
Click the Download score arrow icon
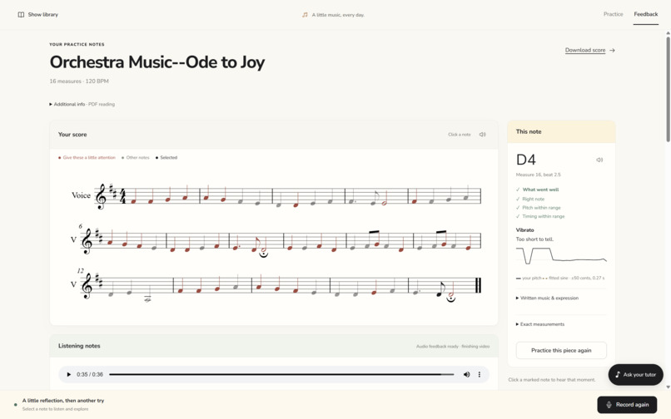click(x=613, y=51)
